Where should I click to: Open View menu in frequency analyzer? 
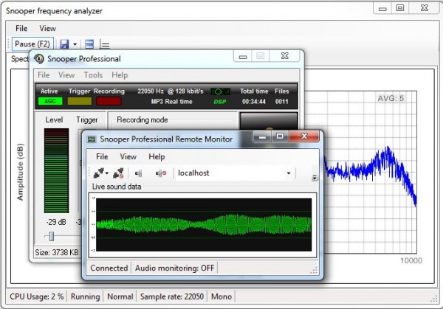pos(47,29)
